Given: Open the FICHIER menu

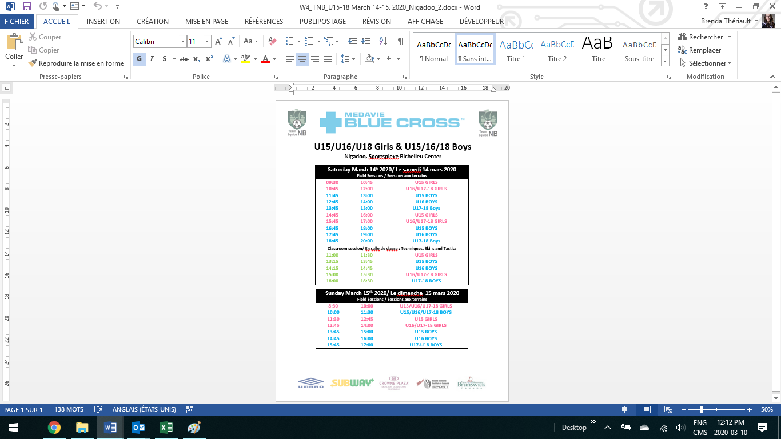Looking at the screenshot, I should pos(17,22).
